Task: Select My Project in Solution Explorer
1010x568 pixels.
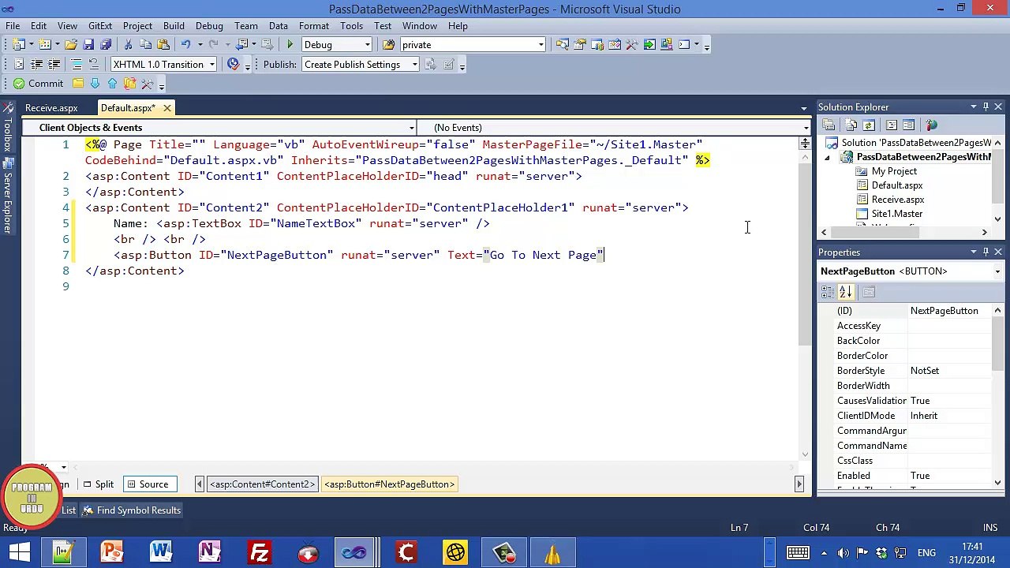Action: [894, 171]
